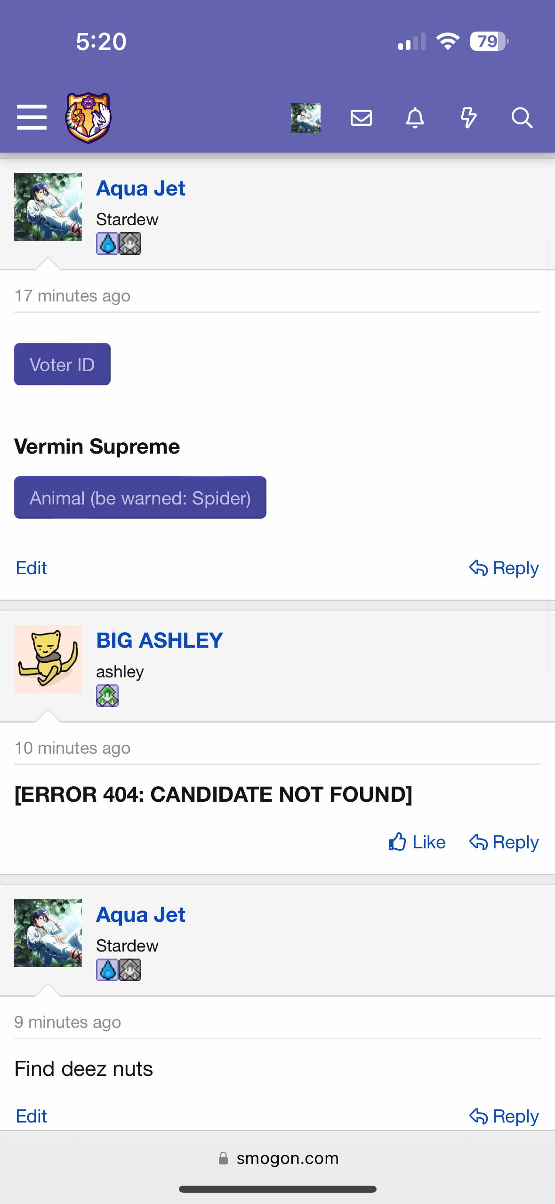This screenshot has width=555, height=1204.
Task: Edit the Vermin Supreme post
Action: [31, 568]
